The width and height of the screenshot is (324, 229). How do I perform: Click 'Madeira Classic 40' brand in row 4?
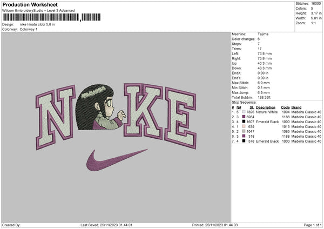306,126
